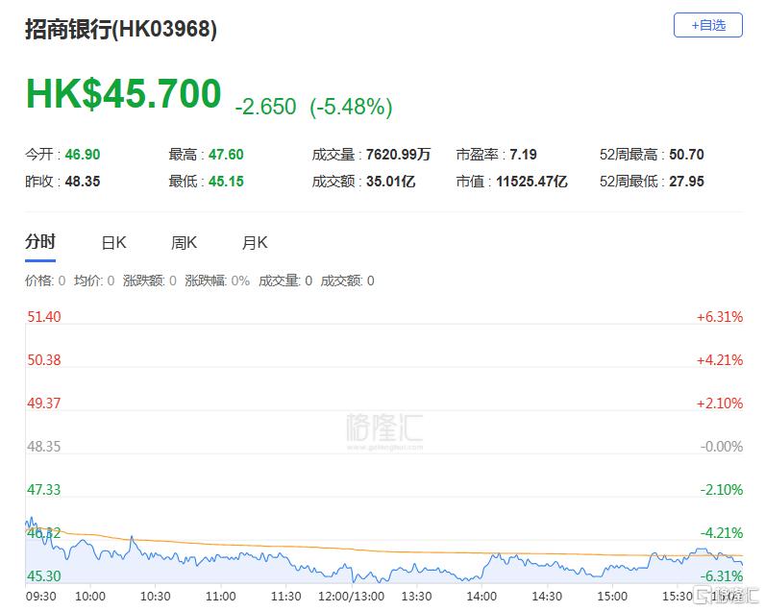Viewport: 765px width, 611px height.
Task: Open the 周K chart tab
Action: (x=184, y=242)
